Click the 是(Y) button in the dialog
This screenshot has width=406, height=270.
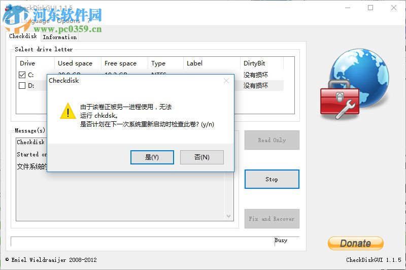[152, 157]
